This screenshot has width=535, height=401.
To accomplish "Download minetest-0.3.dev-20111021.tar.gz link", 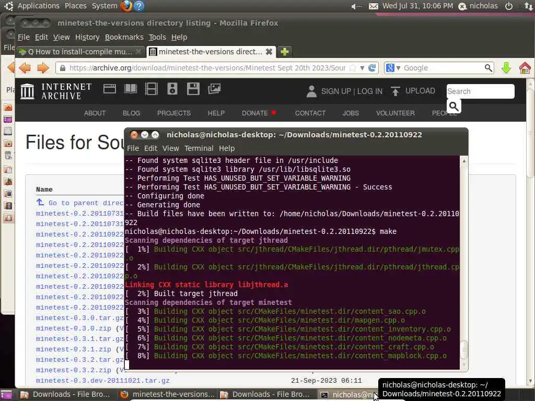I will (x=103, y=381).
